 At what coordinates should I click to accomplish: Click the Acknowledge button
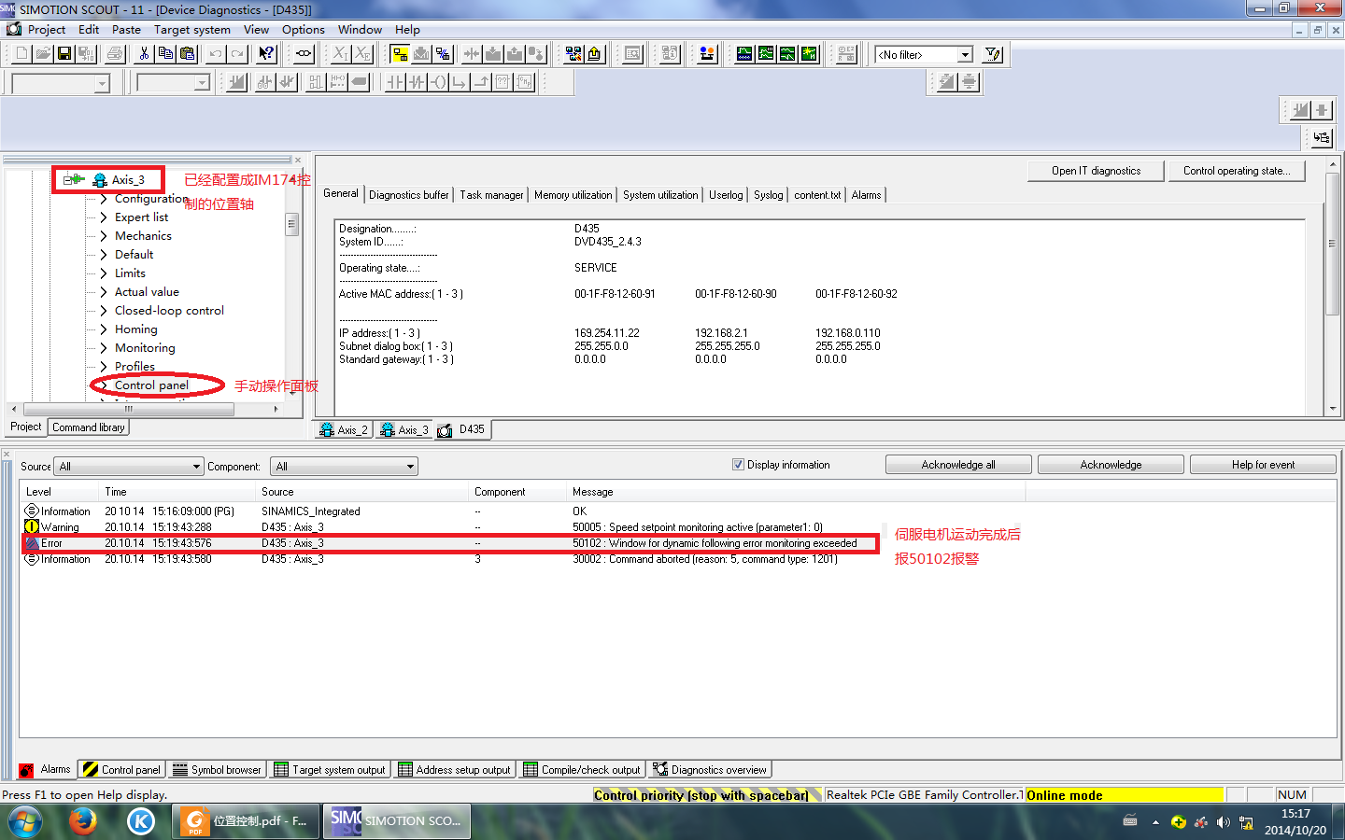1111,465
